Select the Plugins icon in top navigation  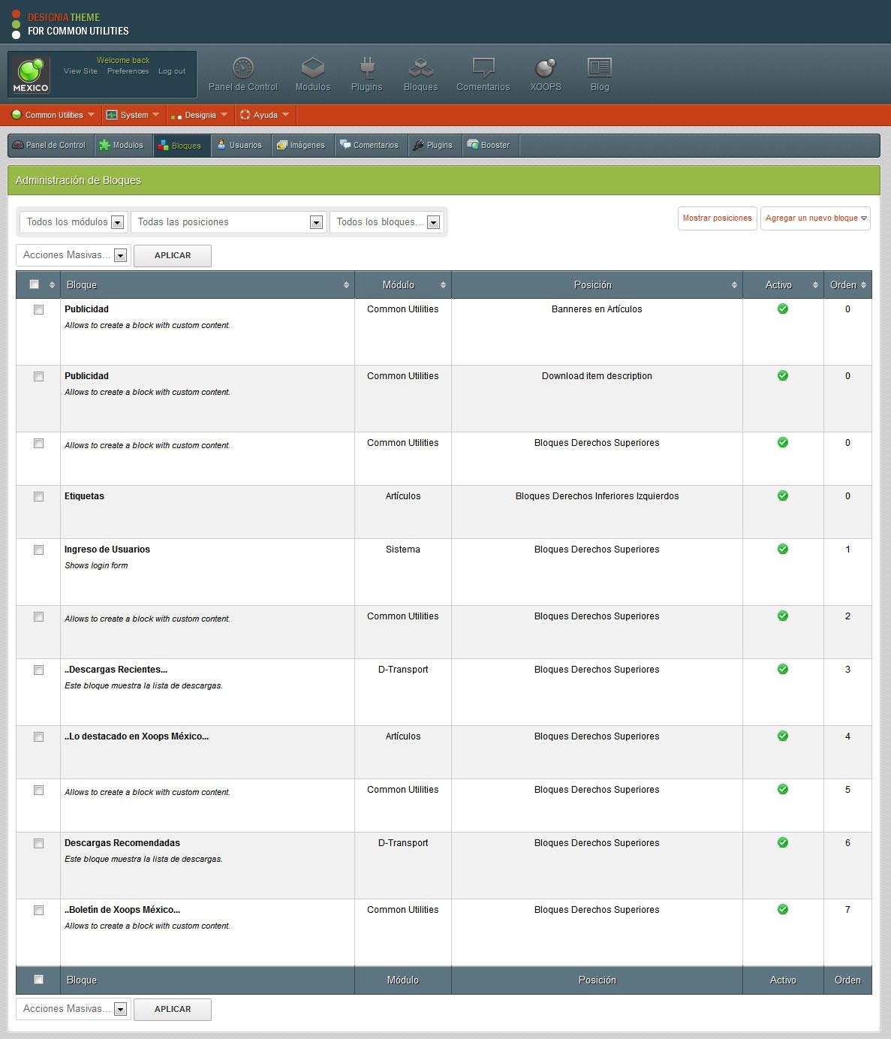366,68
